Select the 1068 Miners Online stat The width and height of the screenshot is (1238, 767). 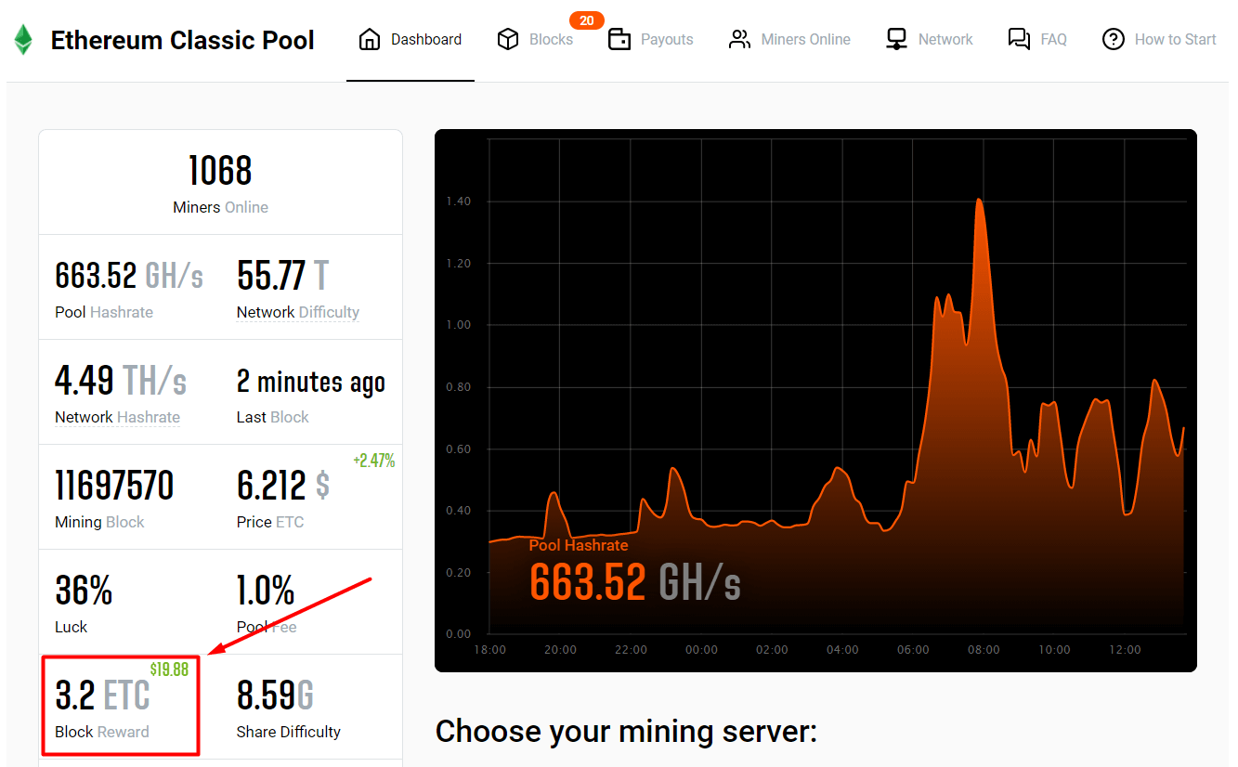220,172
